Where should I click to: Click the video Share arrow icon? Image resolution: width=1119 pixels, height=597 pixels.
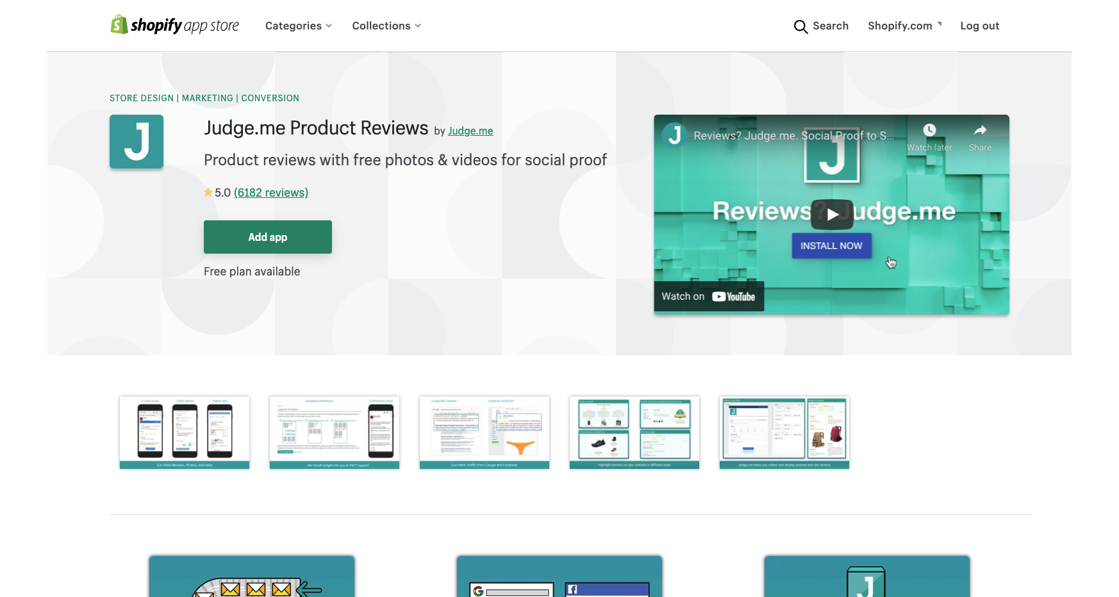[x=981, y=130]
